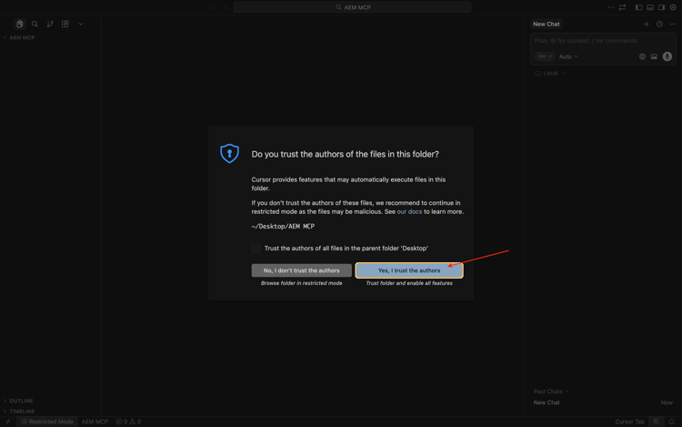
Task: Open Cursor settings gear
Action: click(x=673, y=7)
